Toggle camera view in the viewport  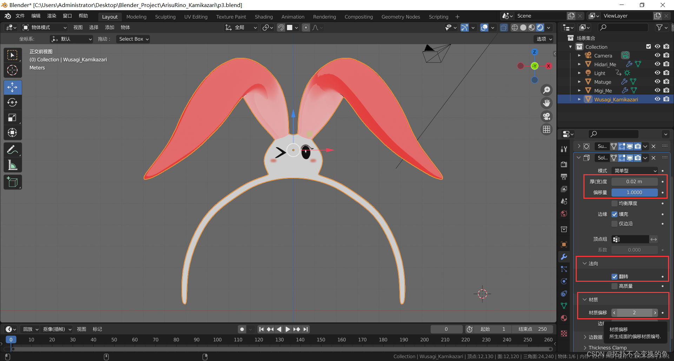coord(547,116)
